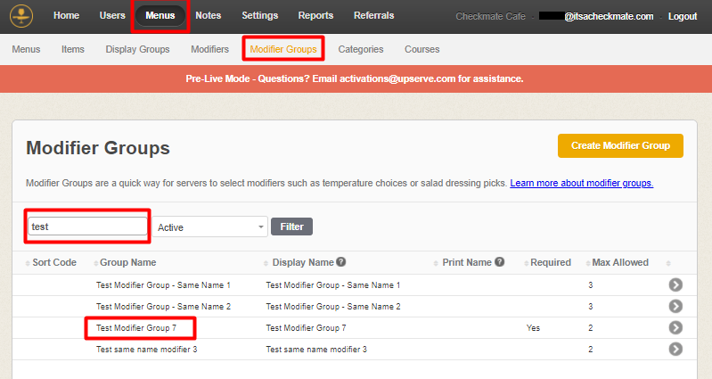
Task: Open Learn more about modifier groups link
Action: (581, 183)
